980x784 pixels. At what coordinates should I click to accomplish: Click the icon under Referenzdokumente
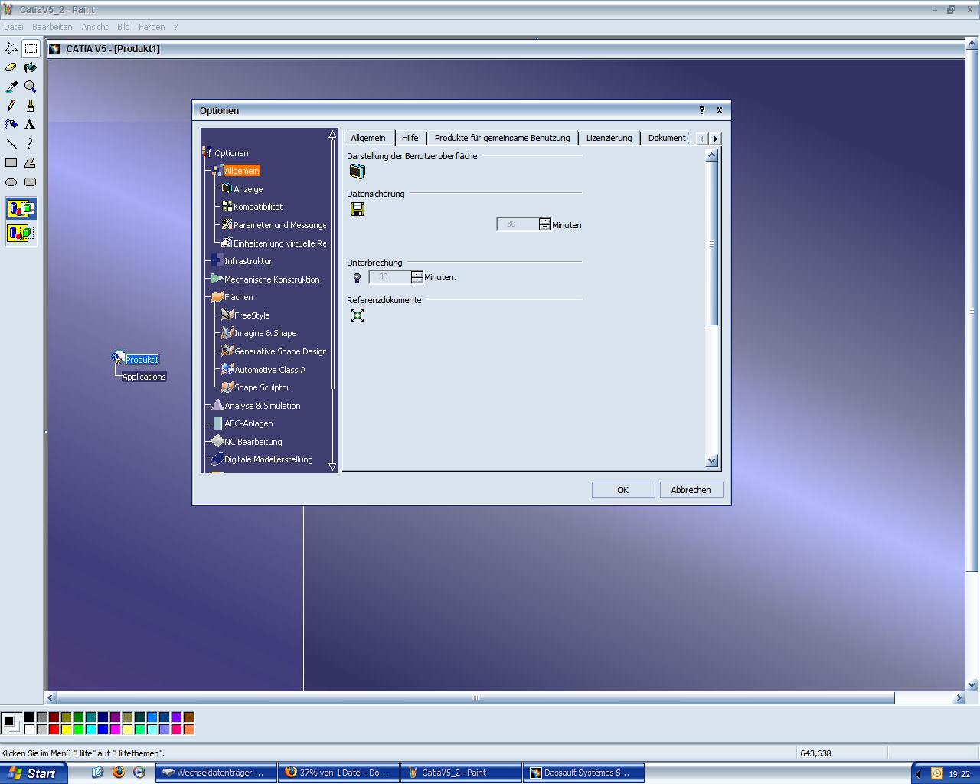358,315
